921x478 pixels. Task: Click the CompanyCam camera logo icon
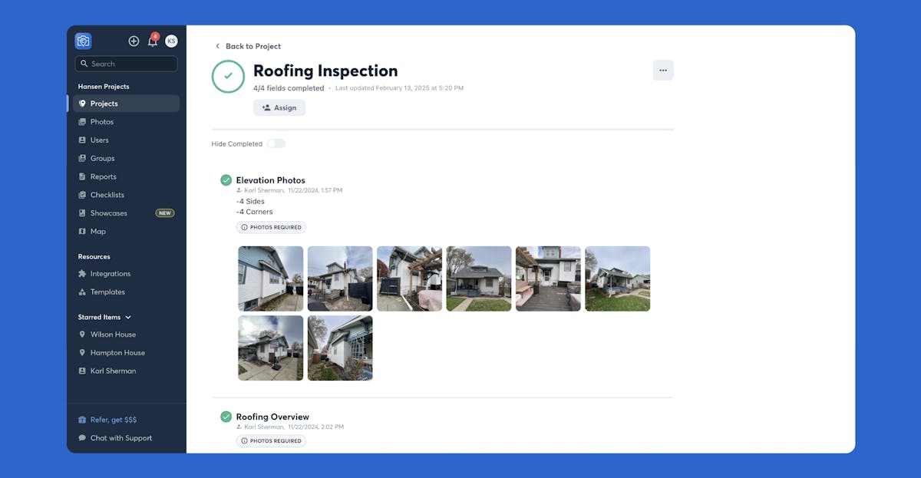click(84, 41)
